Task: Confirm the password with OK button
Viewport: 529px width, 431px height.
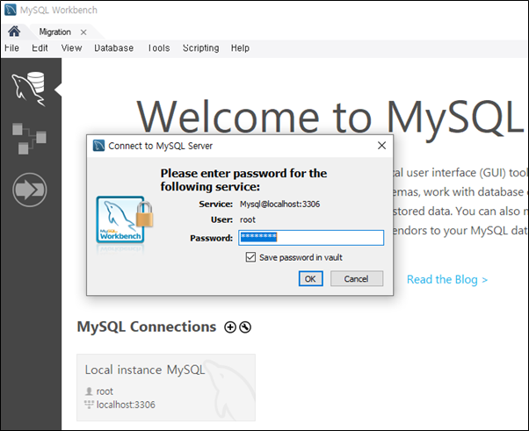Action: (310, 278)
